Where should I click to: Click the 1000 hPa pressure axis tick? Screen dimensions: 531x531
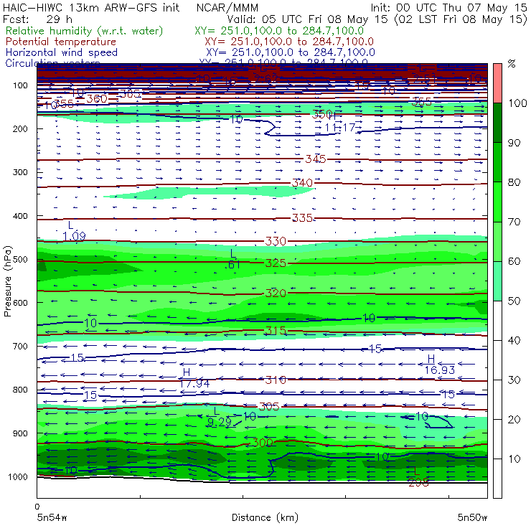pos(18,476)
